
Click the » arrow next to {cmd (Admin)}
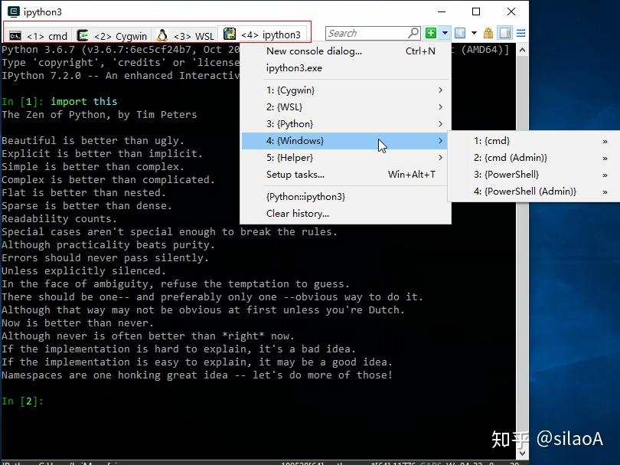[605, 159]
